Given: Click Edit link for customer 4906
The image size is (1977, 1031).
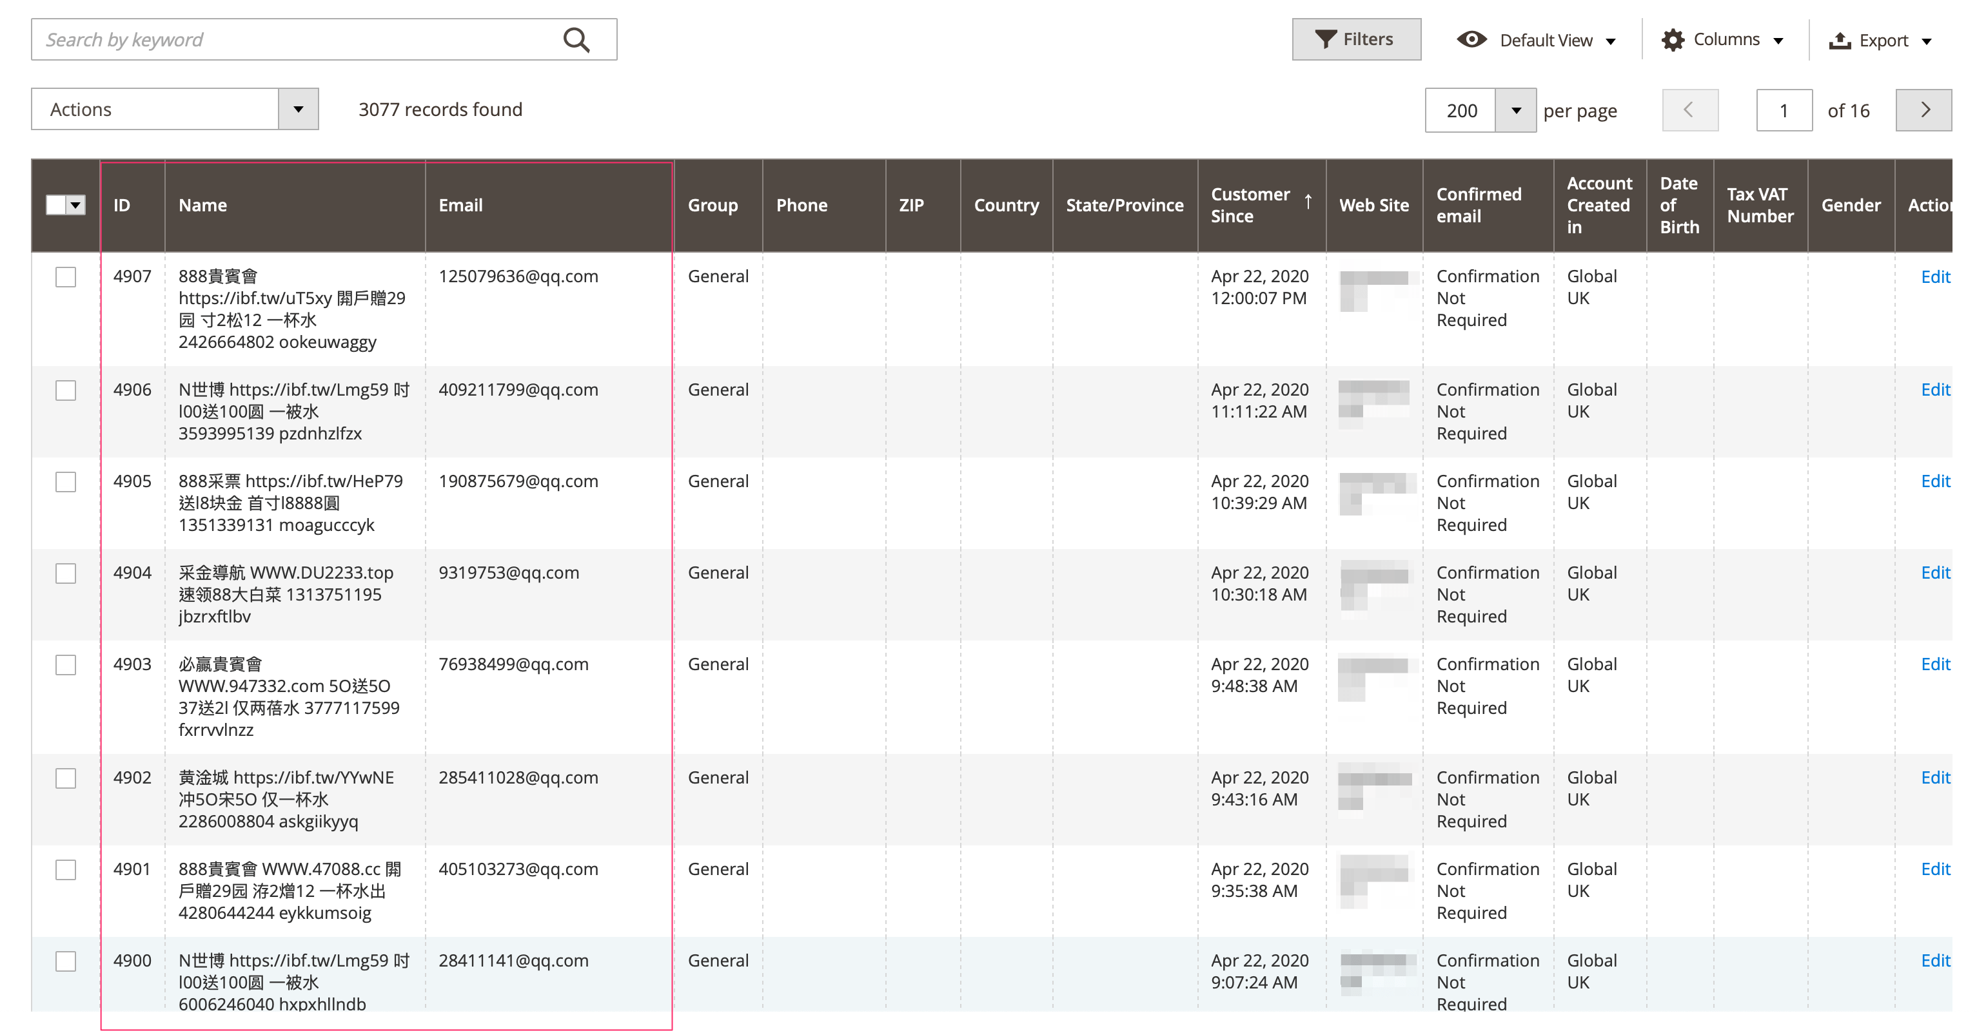Looking at the screenshot, I should click(1934, 390).
